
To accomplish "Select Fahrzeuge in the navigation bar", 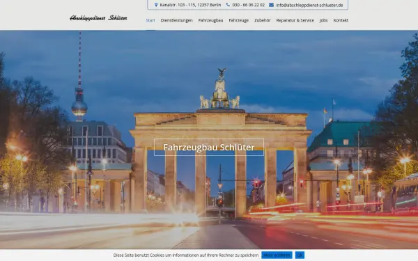I will tap(238, 20).
